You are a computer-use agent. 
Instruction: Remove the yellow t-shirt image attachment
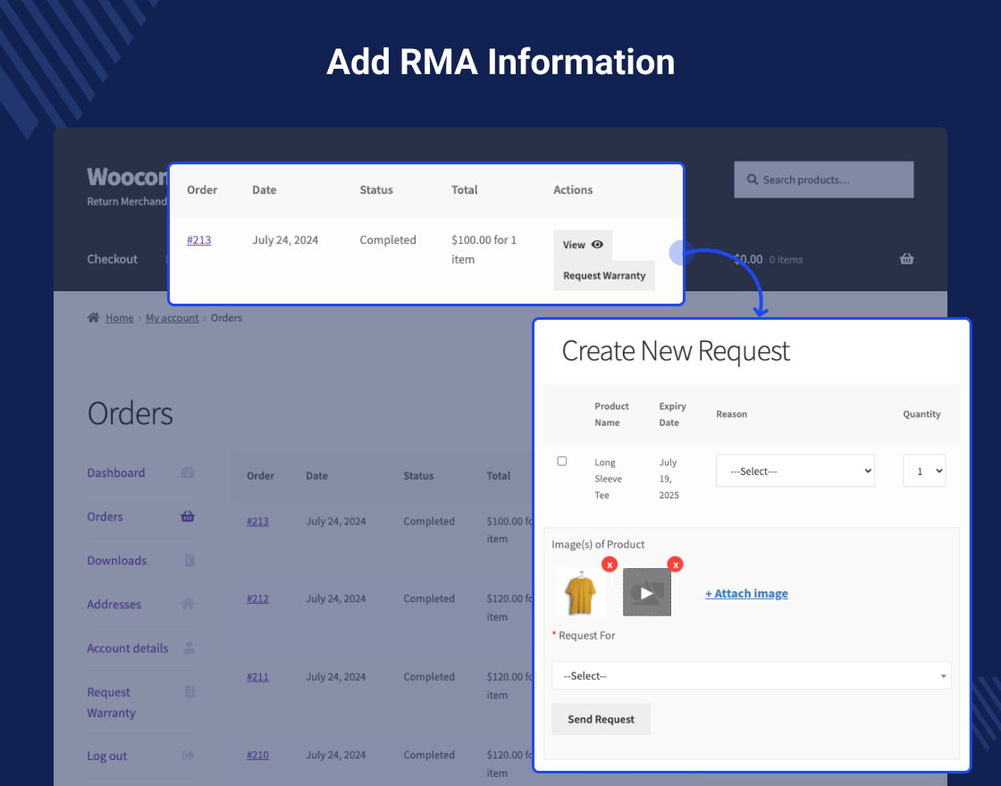(x=609, y=564)
